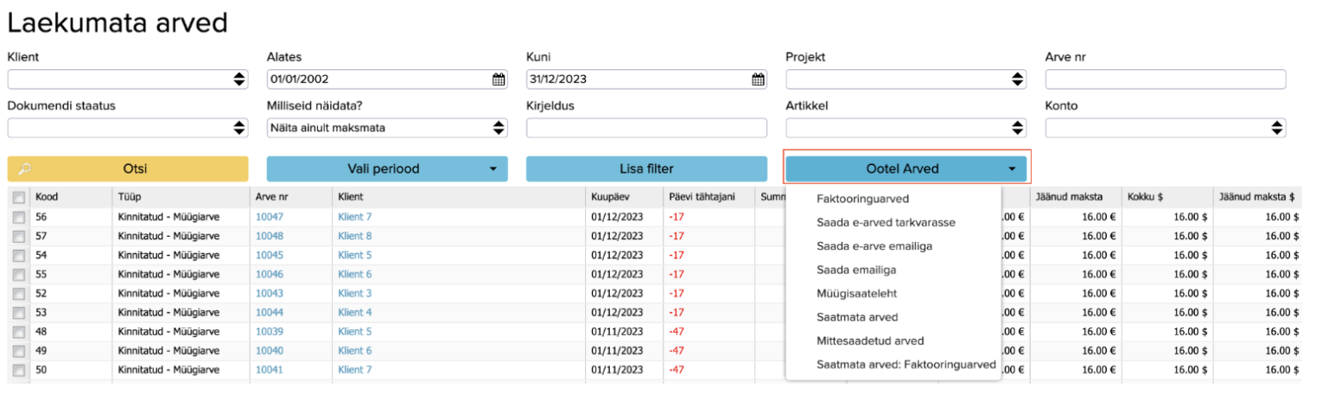The image size is (1322, 394).
Task: Check the row with Kood 57
Action: pyautogui.click(x=19, y=236)
